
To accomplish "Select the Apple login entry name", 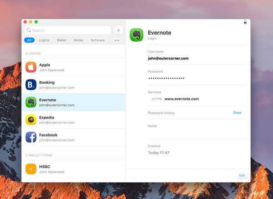I will point(45,65).
